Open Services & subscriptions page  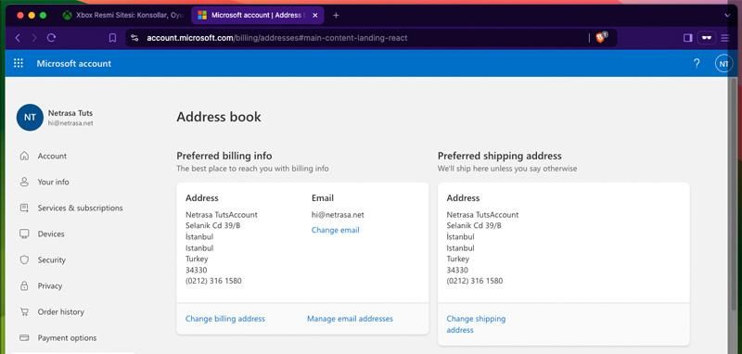pyautogui.click(x=80, y=208)
